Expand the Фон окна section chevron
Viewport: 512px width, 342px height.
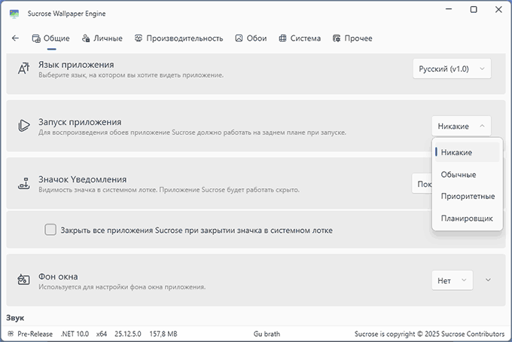pos(488,280)
